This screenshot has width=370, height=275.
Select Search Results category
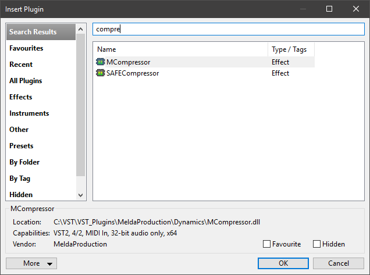41,32
